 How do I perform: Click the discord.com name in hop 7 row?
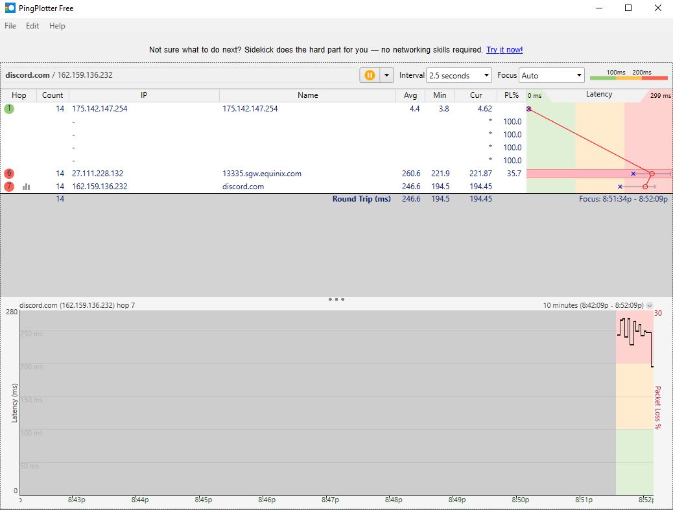point(243,187)
